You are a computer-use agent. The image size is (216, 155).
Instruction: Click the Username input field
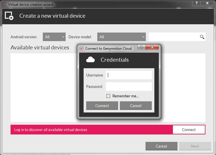click(x=129, y=75)
